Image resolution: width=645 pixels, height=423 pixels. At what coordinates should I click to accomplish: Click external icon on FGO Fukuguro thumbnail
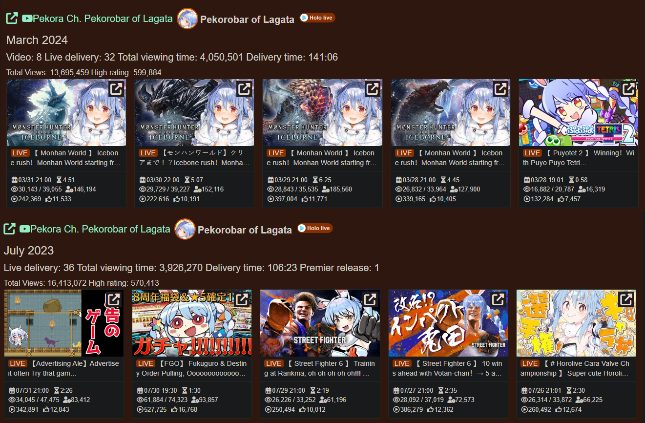242,299
